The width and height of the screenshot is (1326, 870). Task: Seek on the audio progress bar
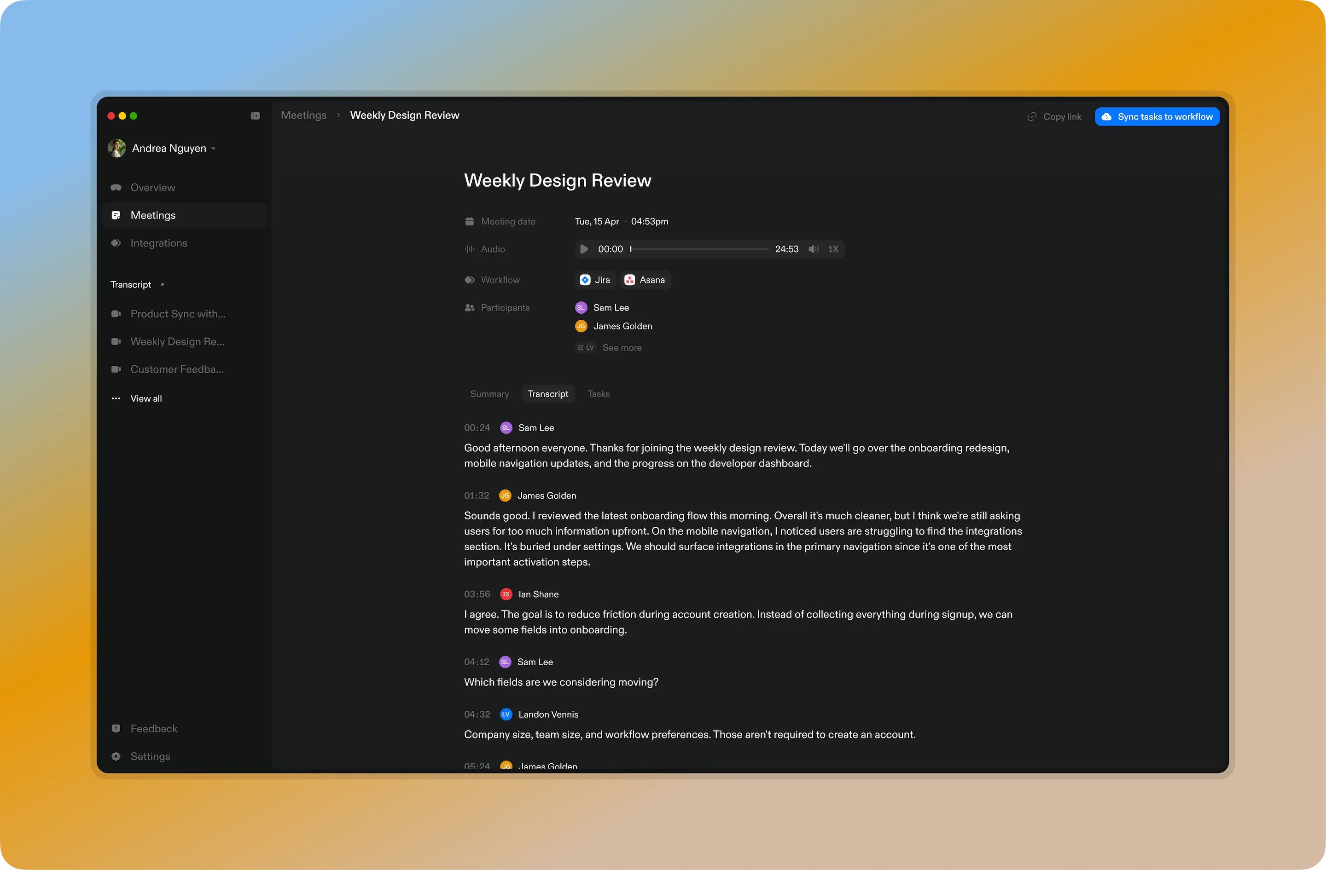pos(699,249)
